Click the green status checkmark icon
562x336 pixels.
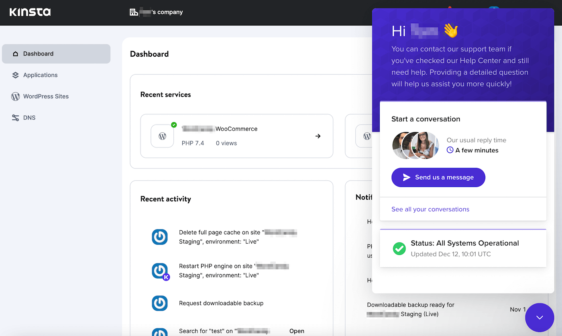tap(399, 248)
